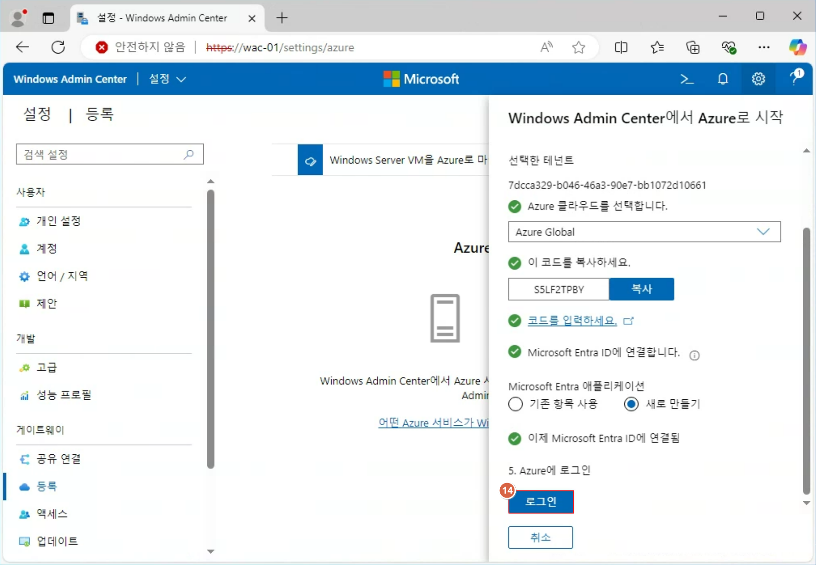
Task: Click the Windows Admin Center title link
Action: pyautogui.click(x=70, y=79)
